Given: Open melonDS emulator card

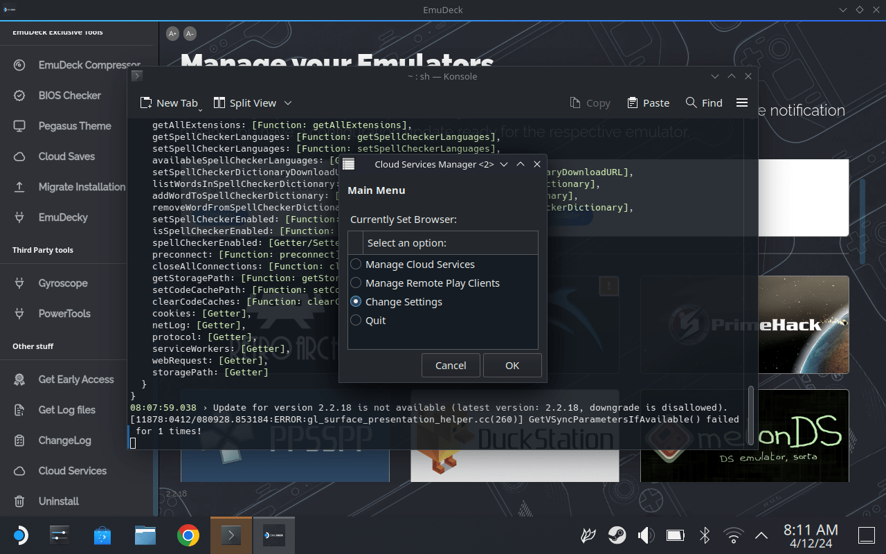Looking at the screenshot, I should (x=745, y=436).
